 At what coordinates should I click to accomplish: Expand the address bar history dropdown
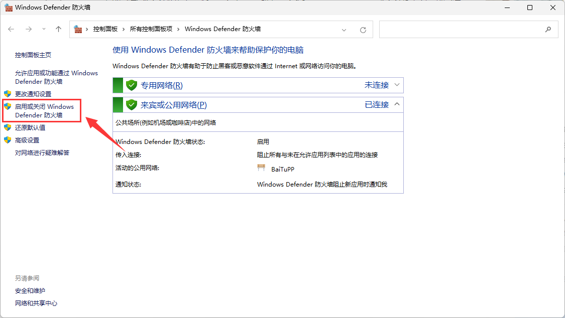pos(344,30)
